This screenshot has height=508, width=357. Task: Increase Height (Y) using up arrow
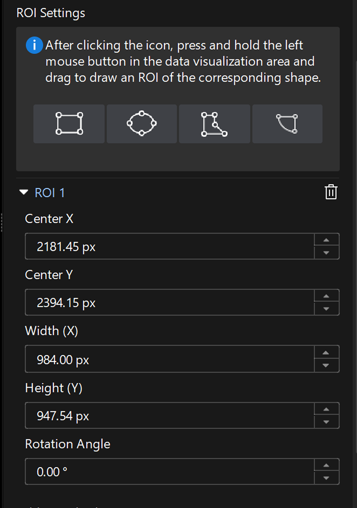pyautogui.click(x=326, y=409)
